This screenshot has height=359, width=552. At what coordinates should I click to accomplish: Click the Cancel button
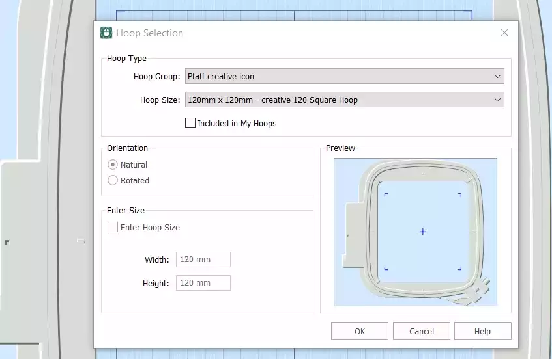coord(422,331)
